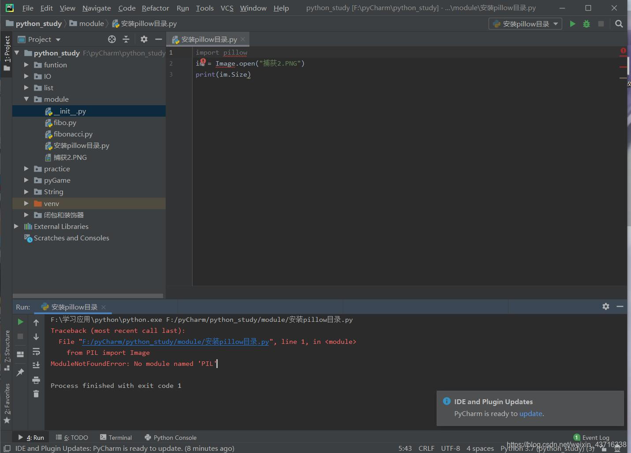Locate current file with crosshair icon
This screenshot has width=631, height=453.
click(112, 39)
